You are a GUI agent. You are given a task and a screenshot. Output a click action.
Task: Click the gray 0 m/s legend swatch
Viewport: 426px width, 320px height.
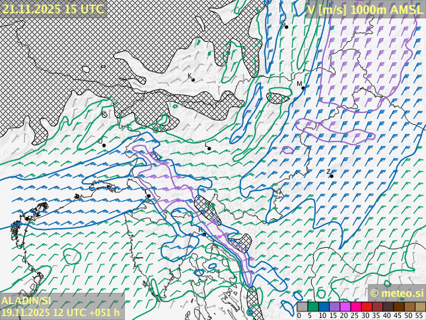302,307
